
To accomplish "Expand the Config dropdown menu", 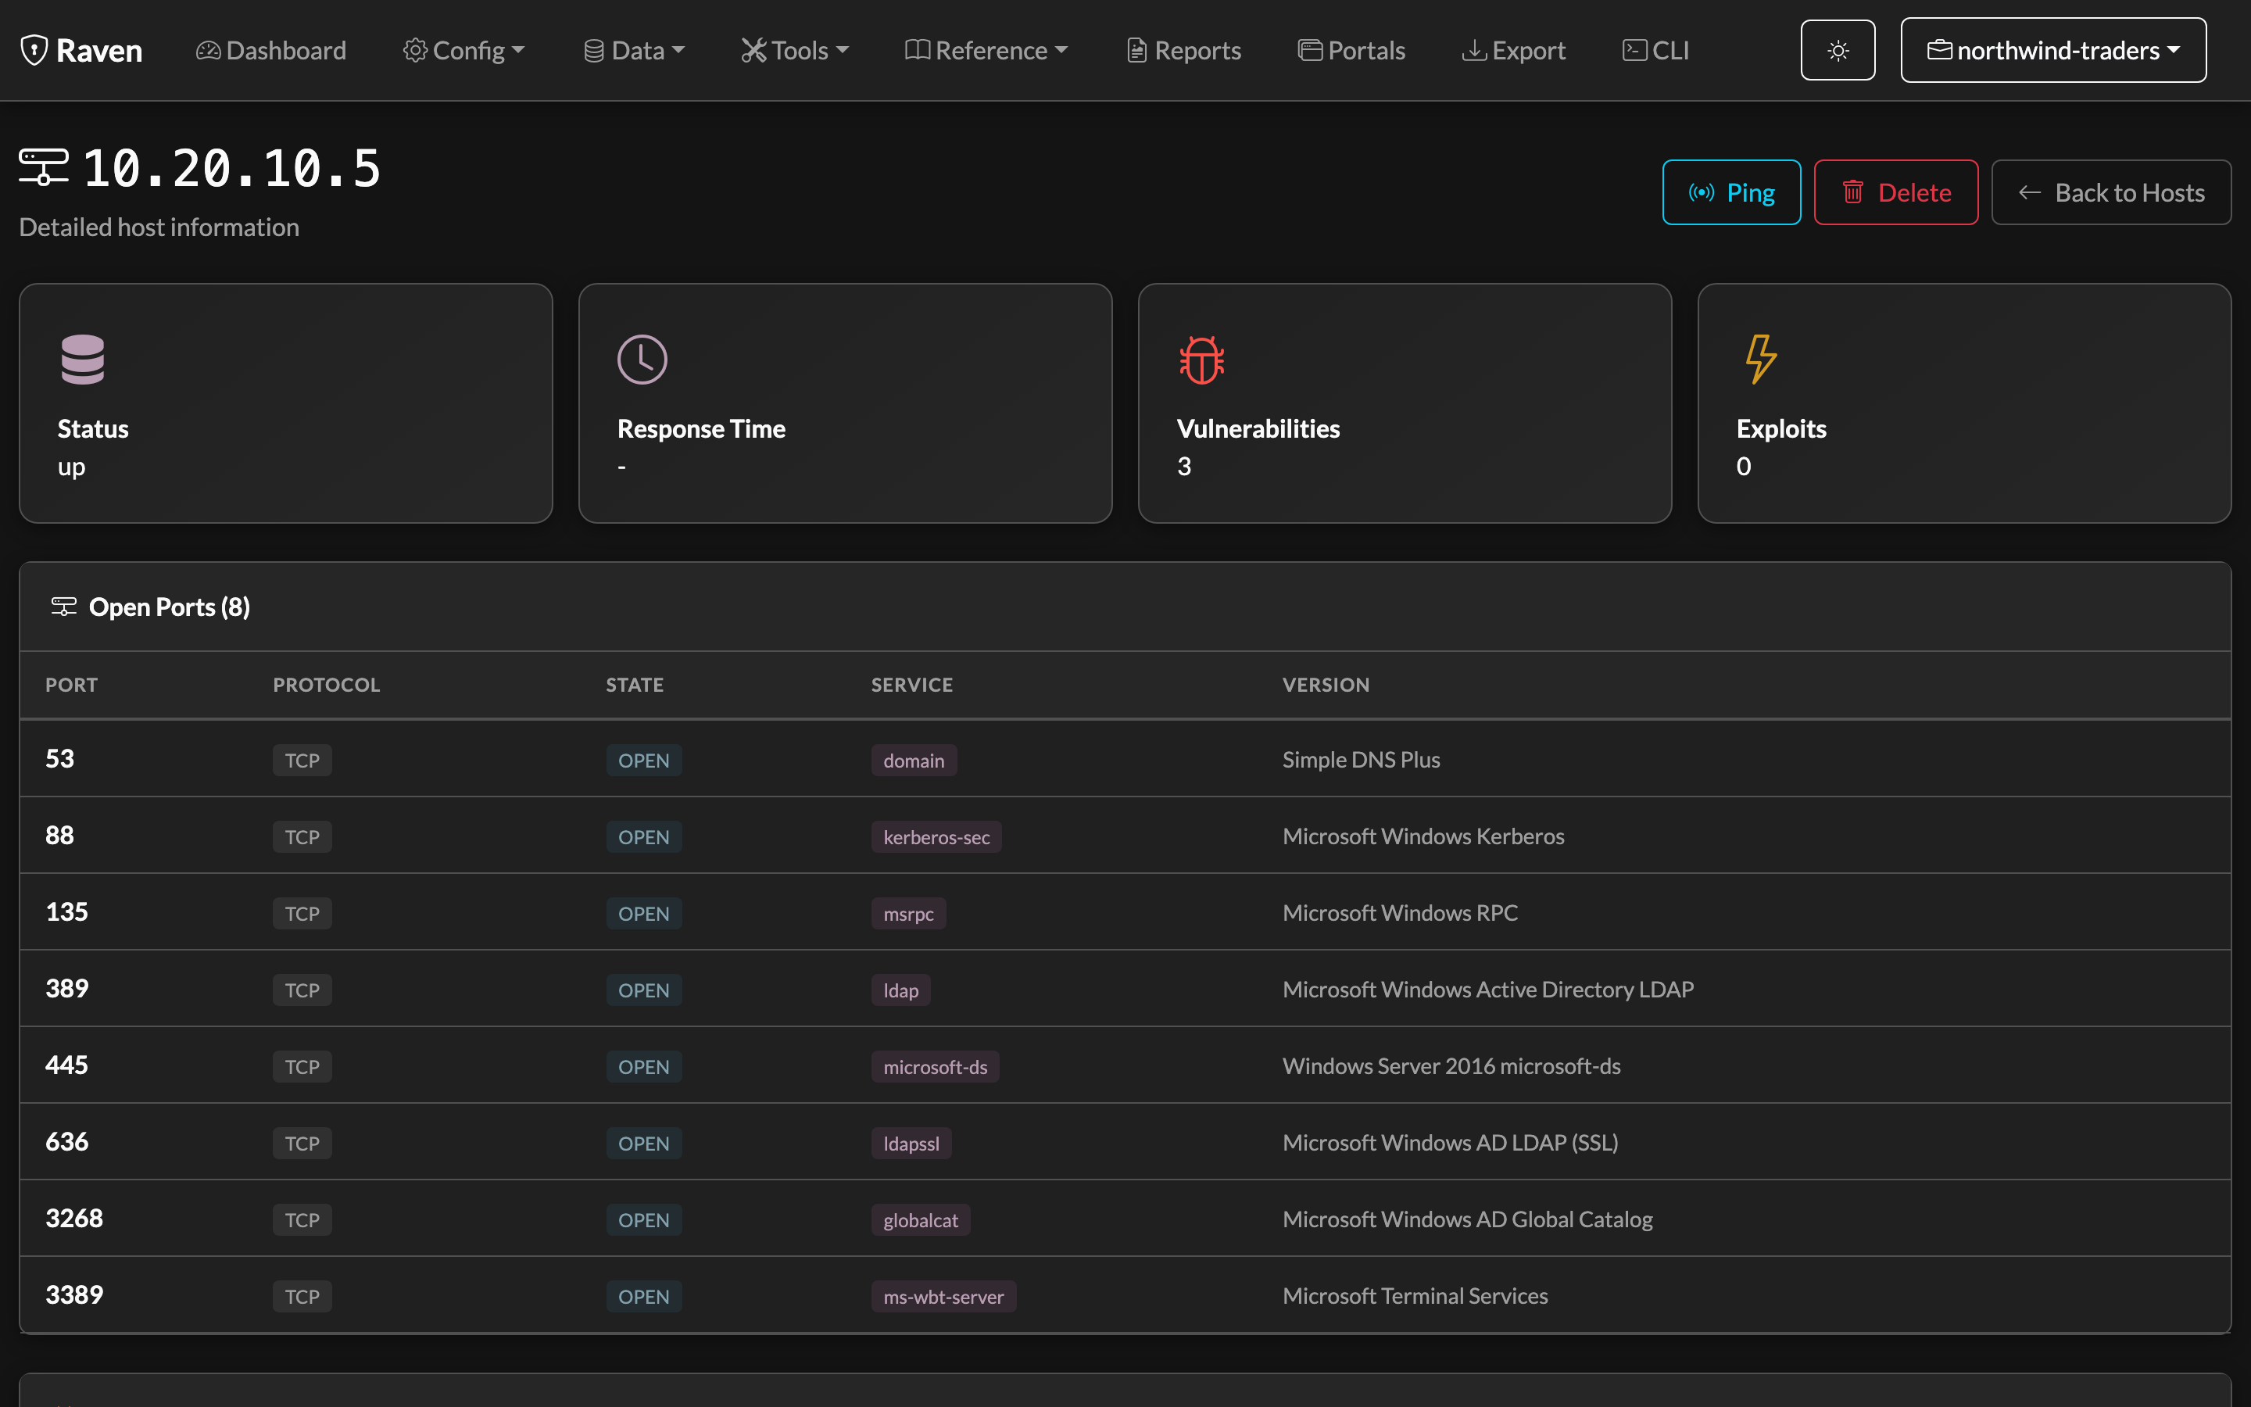I will tap(464, 50).
